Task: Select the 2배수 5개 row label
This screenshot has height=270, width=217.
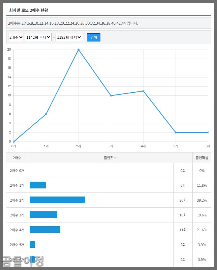Action: 17,245
